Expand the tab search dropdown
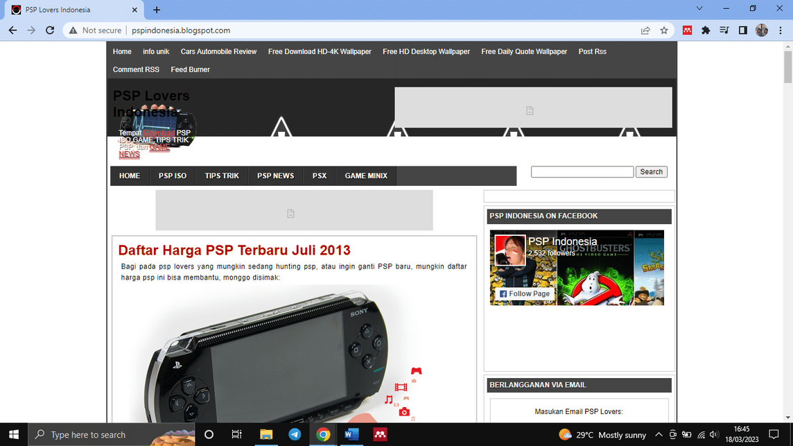The image size is (793, 446). tap(699, 8)
